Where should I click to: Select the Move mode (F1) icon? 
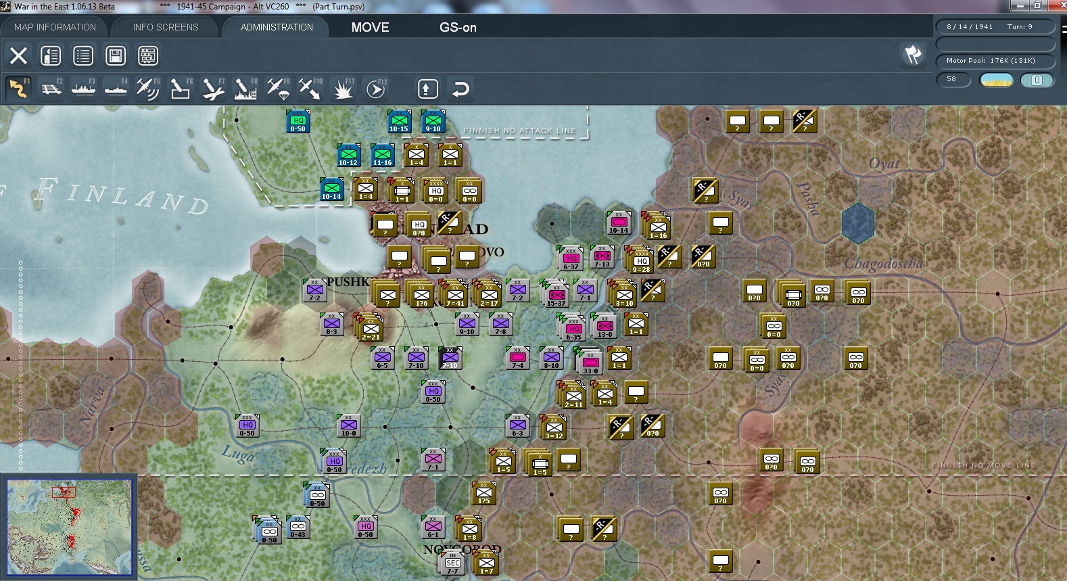pyautogui.click(x=18, y=89)
